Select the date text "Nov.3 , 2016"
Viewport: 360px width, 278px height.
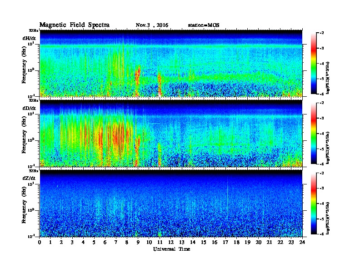click(152, 25)
